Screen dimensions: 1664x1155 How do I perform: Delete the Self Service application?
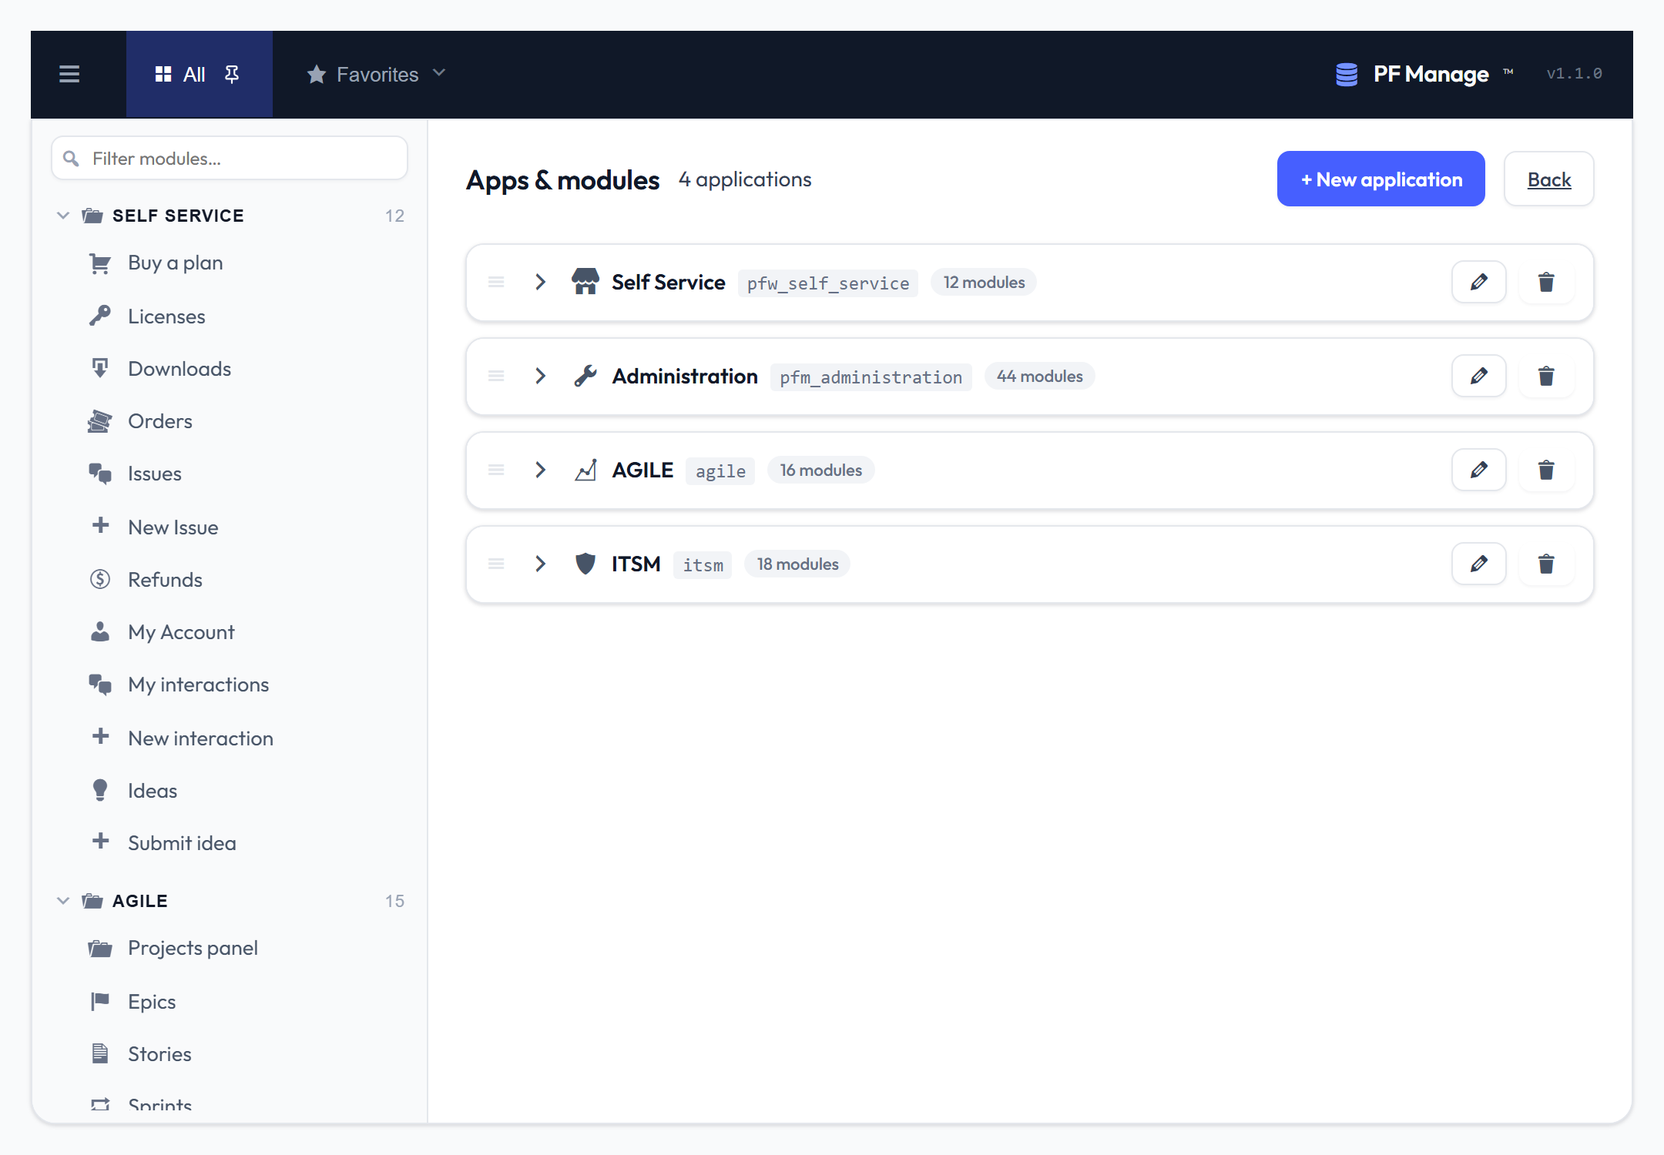(1546, 282)
